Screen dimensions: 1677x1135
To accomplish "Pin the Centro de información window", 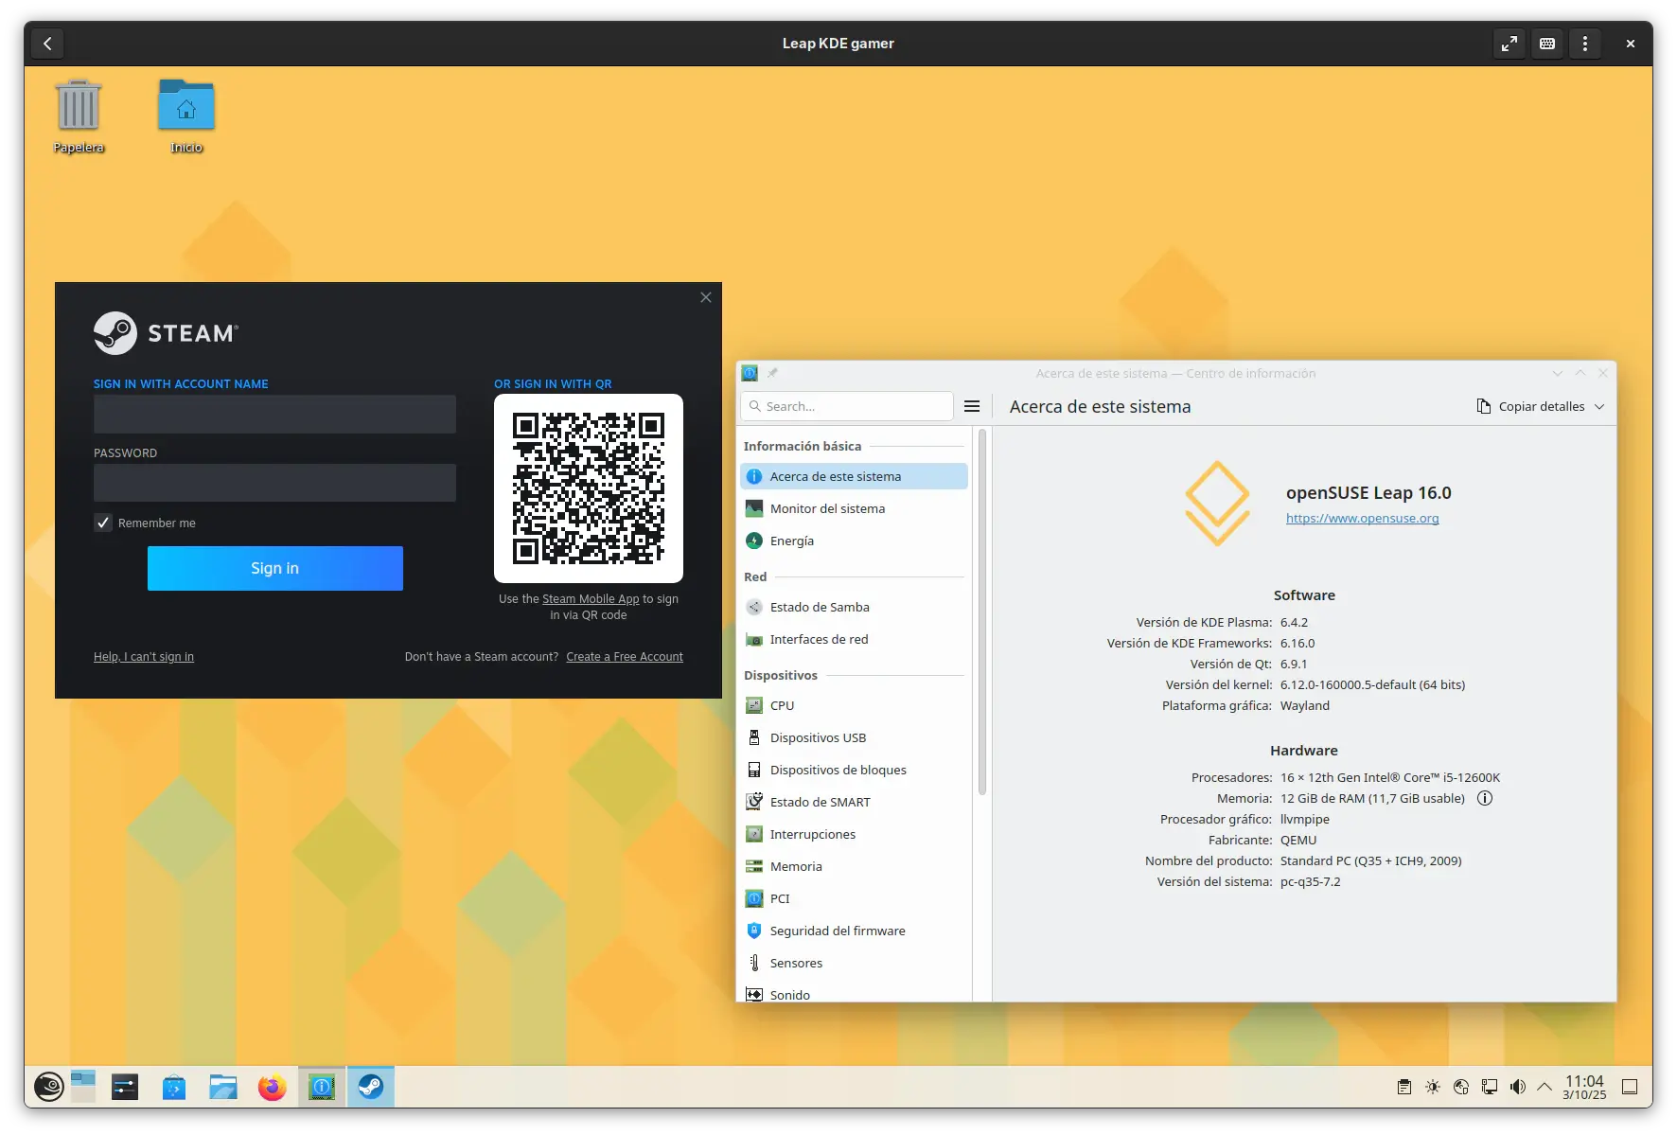I will point(772,373).
